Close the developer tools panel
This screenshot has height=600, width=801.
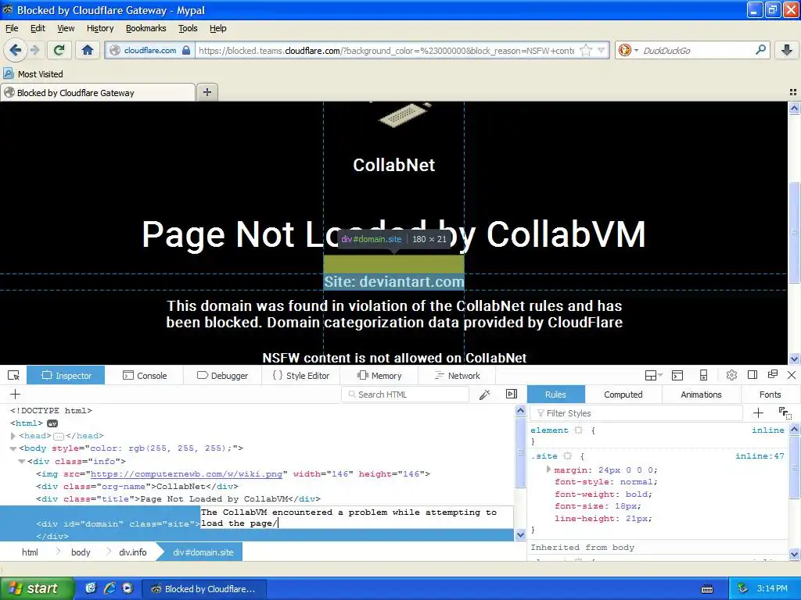pyautogui.click(x=792, y=375)
